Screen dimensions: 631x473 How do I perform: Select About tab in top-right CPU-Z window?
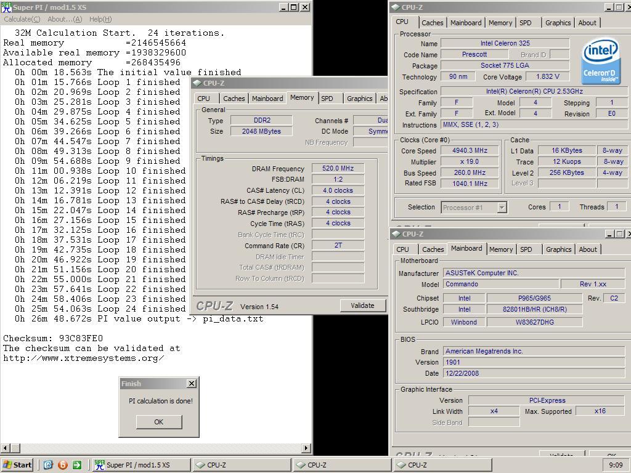[587, 23]
